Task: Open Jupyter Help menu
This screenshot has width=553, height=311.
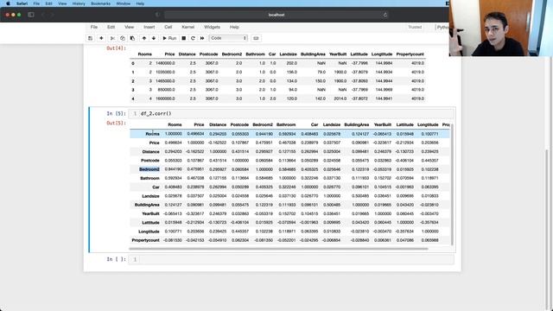Action: [x=234, y=27]
